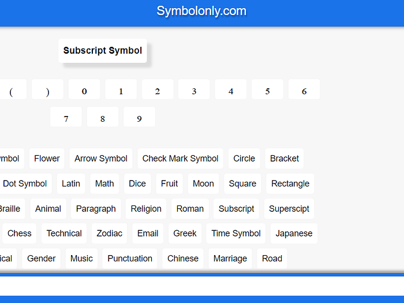
Task: Copy the subscript one symbol
Action: click(121, 90)
